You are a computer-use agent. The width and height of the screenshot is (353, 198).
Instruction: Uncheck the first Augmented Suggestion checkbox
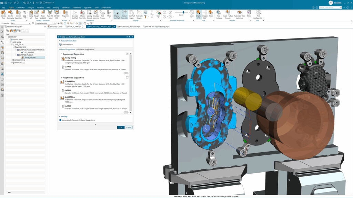coord(127,54)
